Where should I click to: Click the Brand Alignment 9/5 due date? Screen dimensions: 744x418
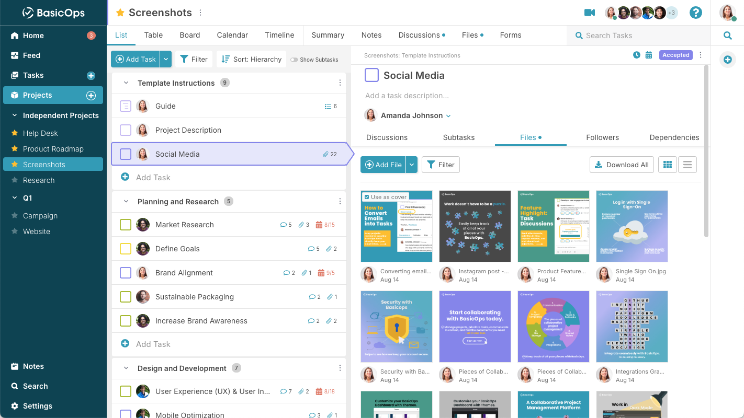(326, 273)
